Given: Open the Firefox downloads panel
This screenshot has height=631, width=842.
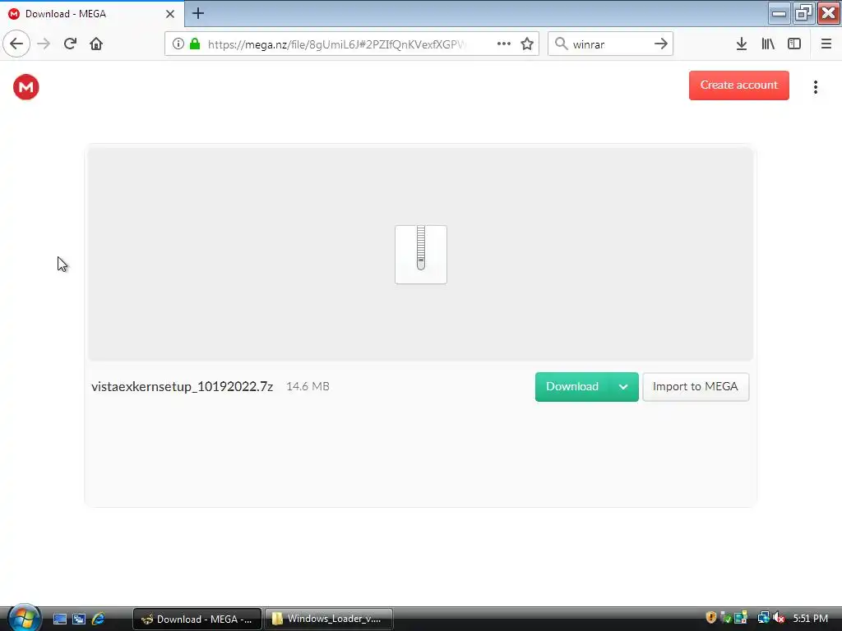Looking at the screenshot, I should (742, 44).
